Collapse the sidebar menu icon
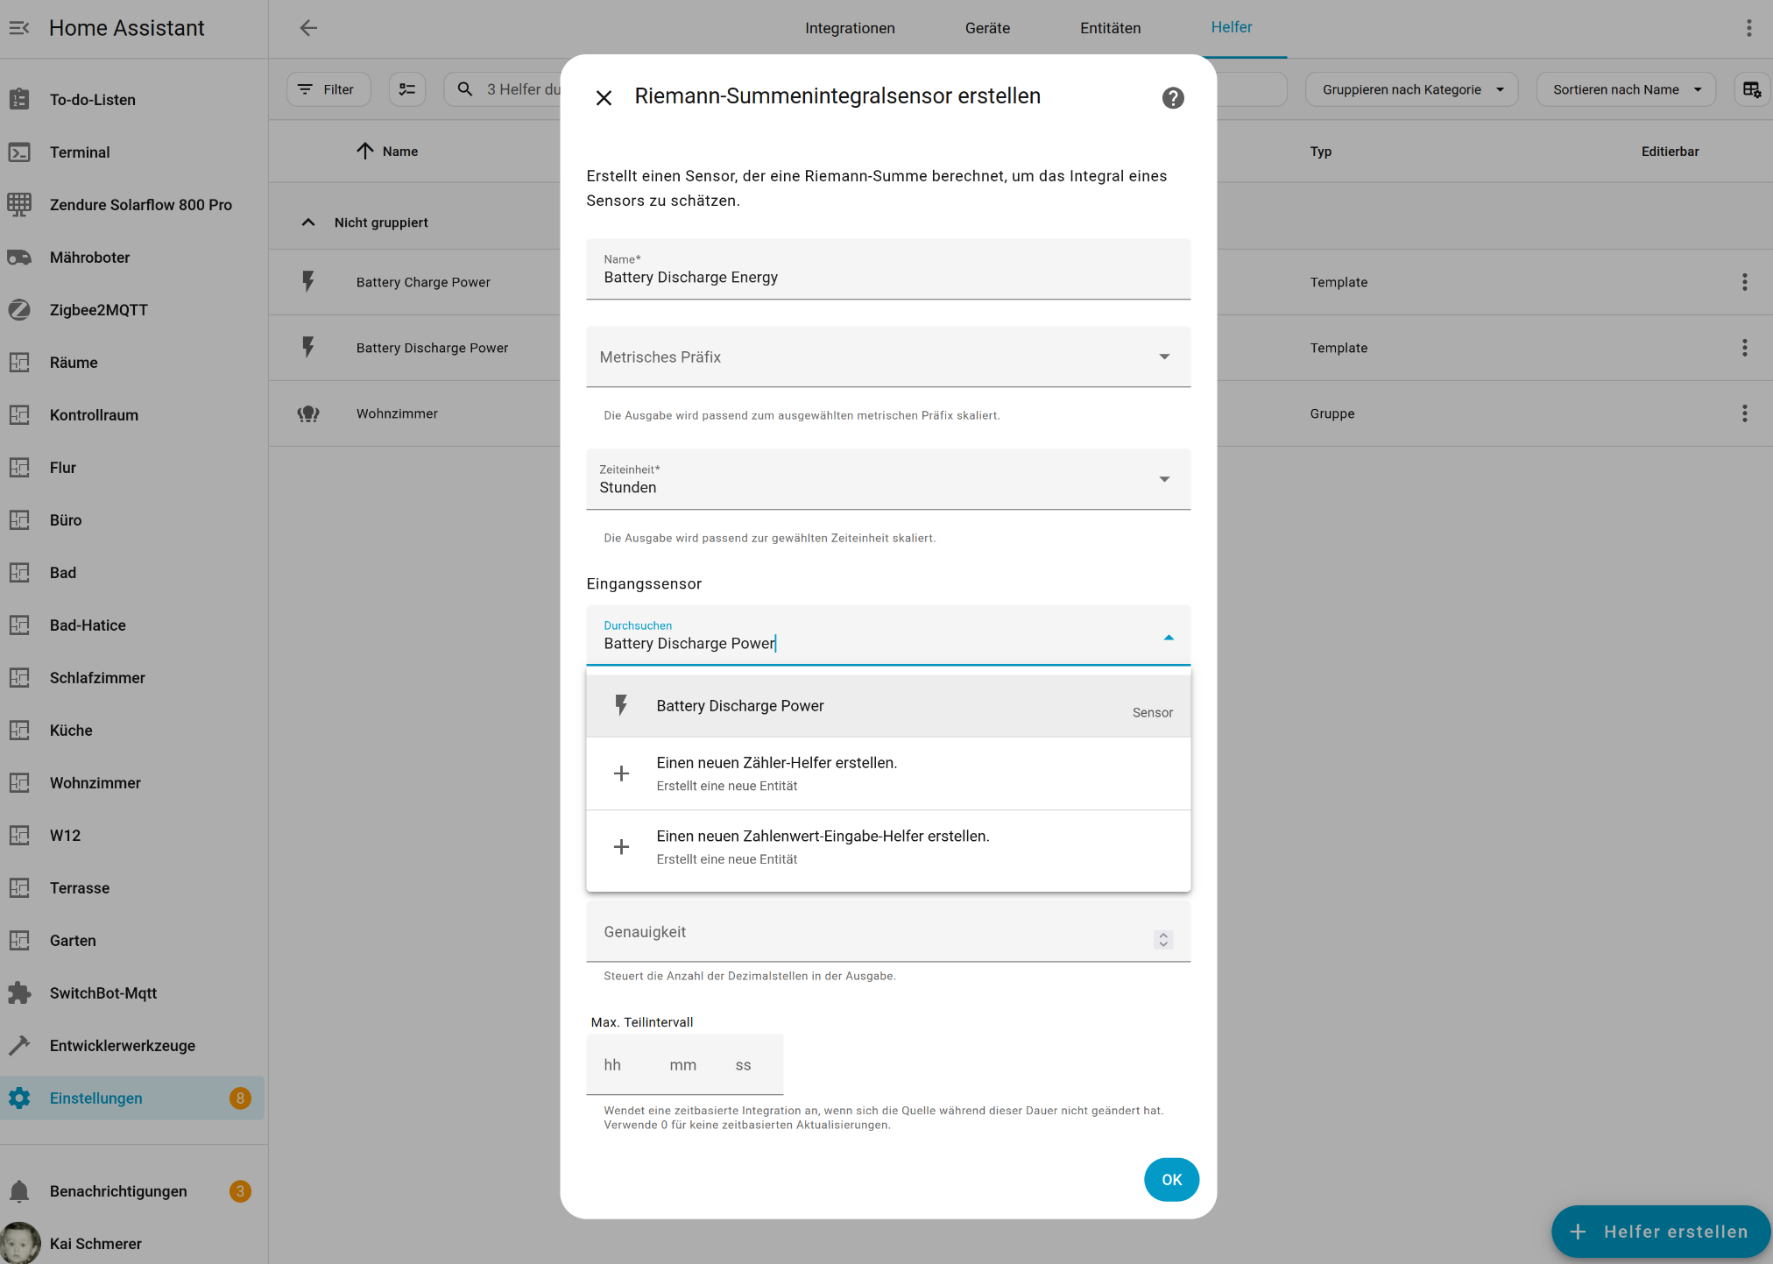 point(19,28)
